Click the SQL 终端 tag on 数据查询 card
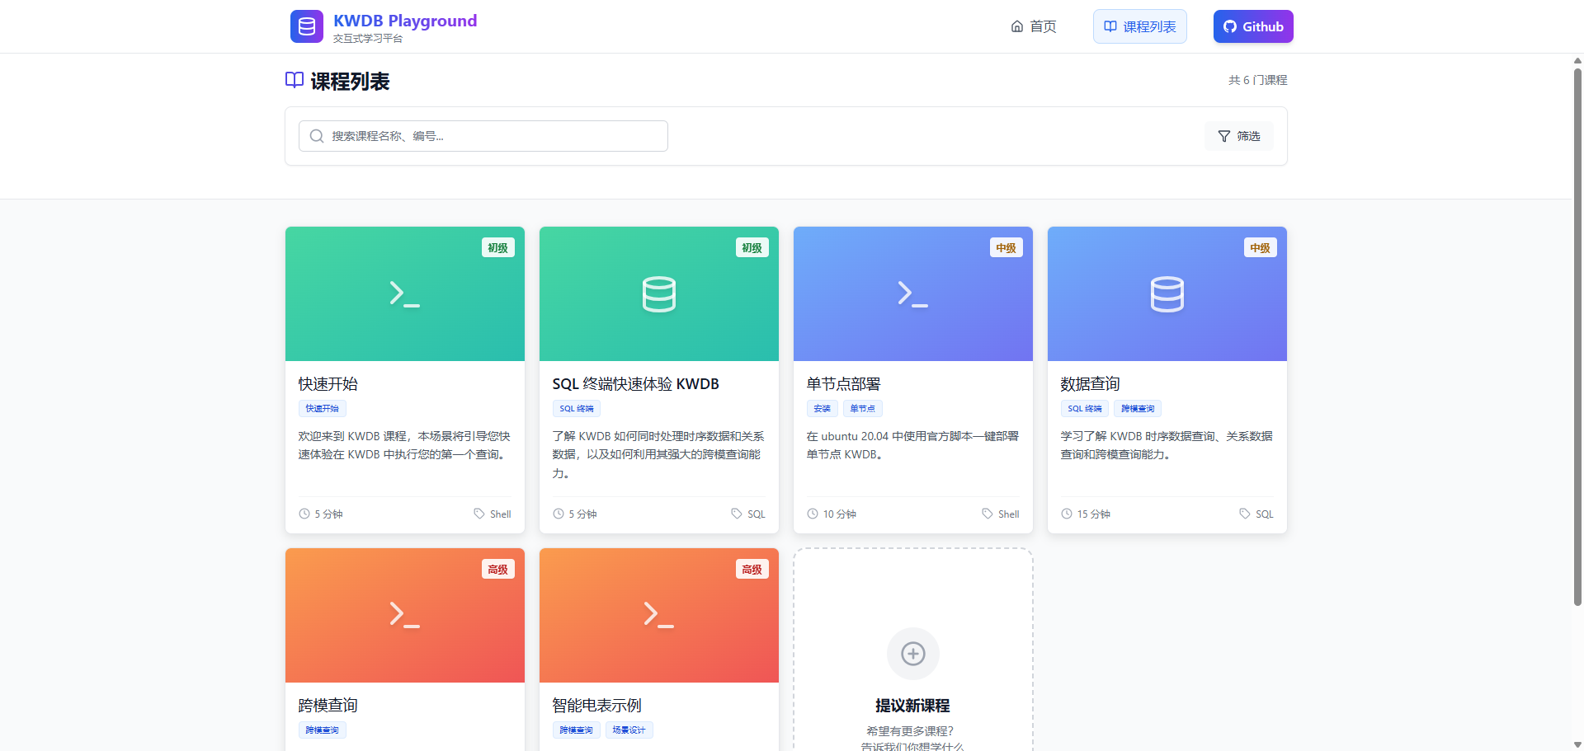1584x751 pixels. tap(1085, 409)
